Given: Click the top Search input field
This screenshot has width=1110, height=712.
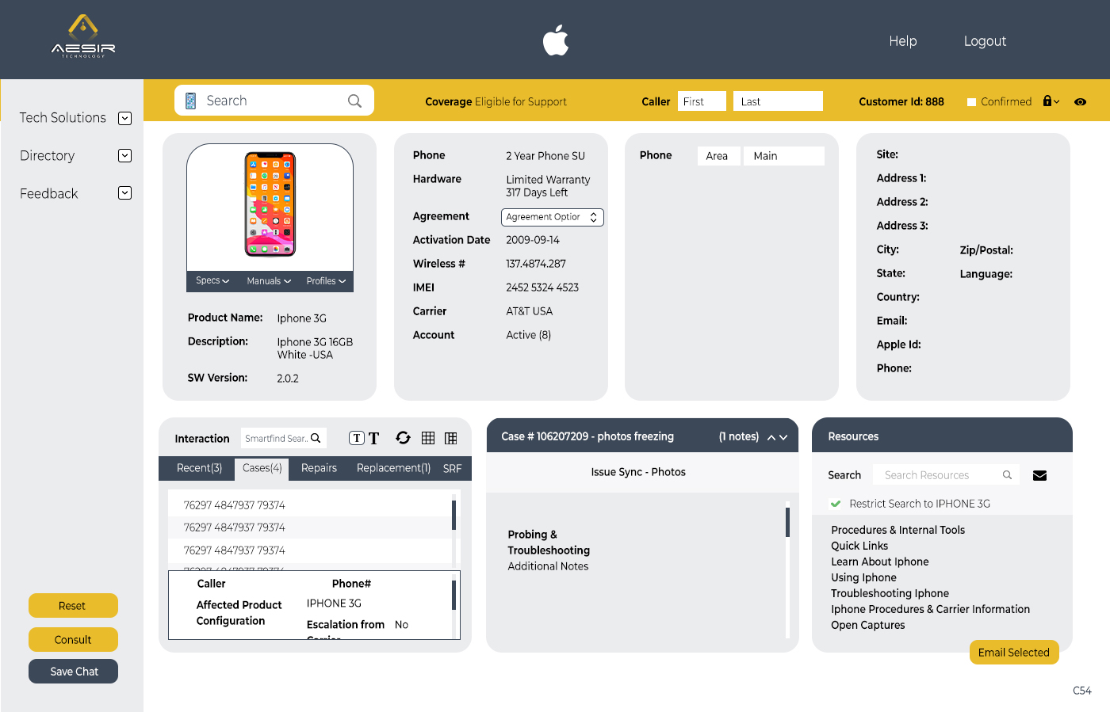Looking at the screenshot, I should [x=274, y=101].
